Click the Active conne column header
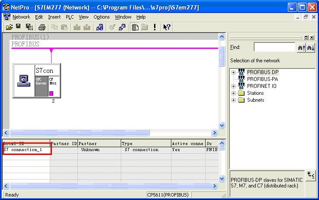The height and width of the screenshot is (200, 319). (188, 143)
